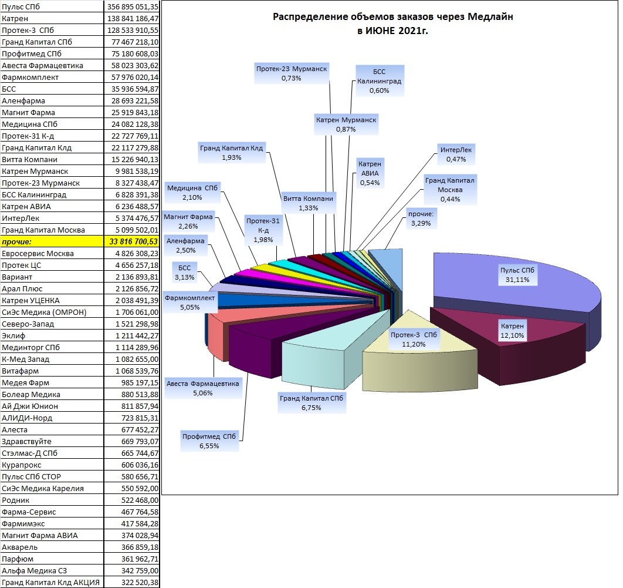The image size is (623, 588).
Task: Click the Пульс СПб 31,11% pie label
Action: click(x=517, y=275)
